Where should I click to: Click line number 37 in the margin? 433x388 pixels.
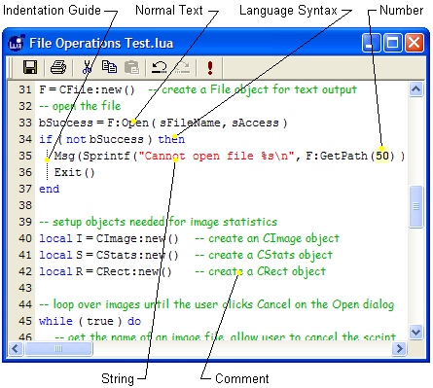pyautogui.click(x=25, y=189)
